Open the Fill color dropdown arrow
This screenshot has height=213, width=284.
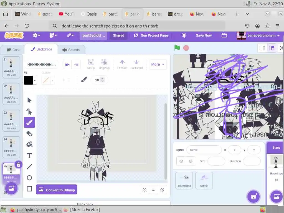click(x=35, y=80)
